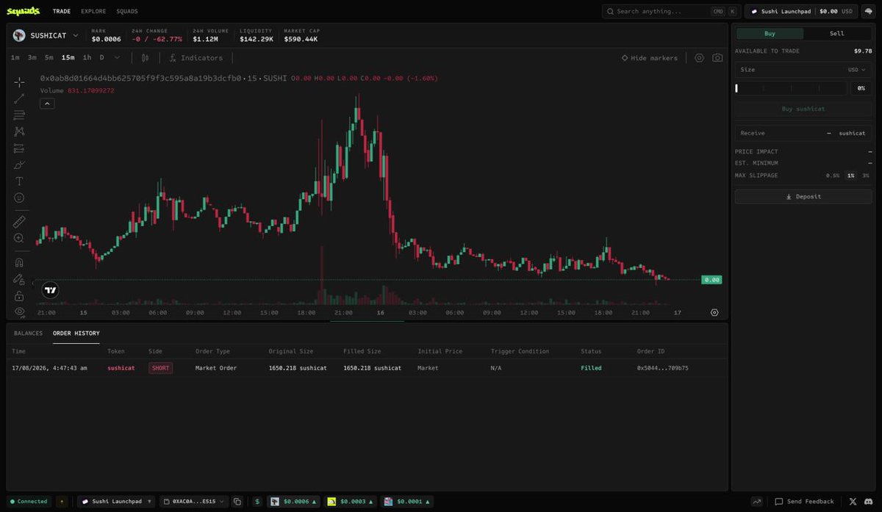
Task: Open chart axis settings gear
Action: click(x=714, y=312)
